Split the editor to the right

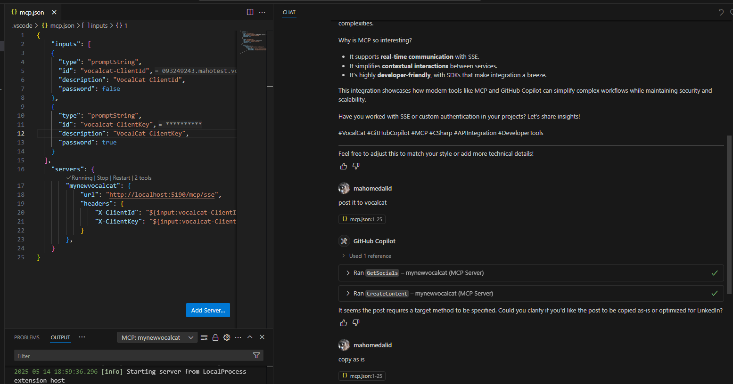coord(250,12)
